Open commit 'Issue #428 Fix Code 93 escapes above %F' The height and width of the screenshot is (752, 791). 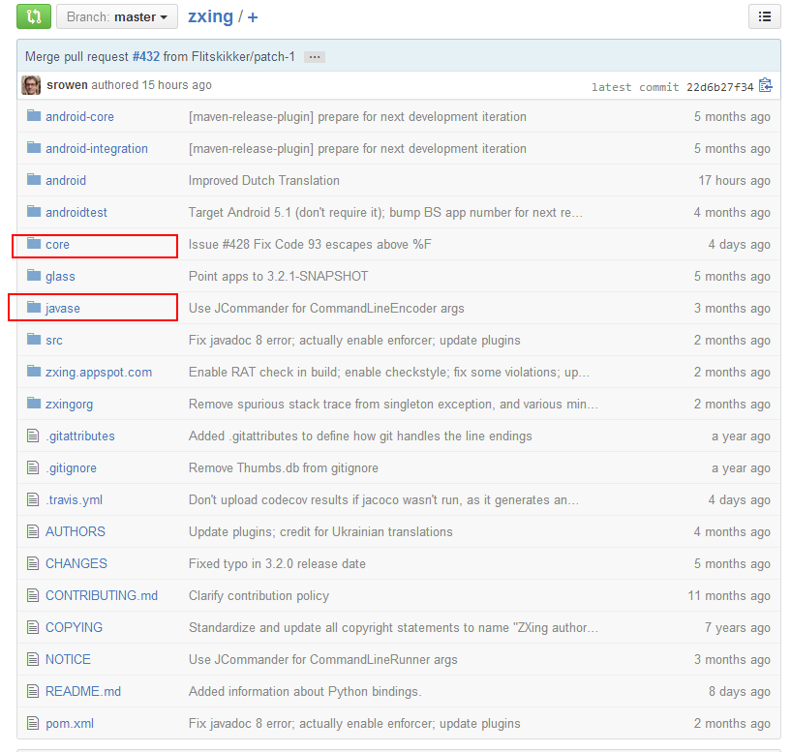click(310, 244)
